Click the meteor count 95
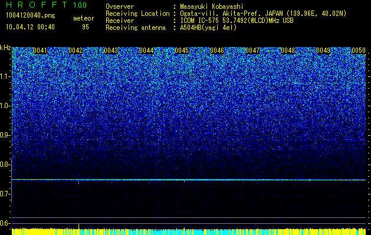Viewport: 371px width, 235px height. [86, 27]
